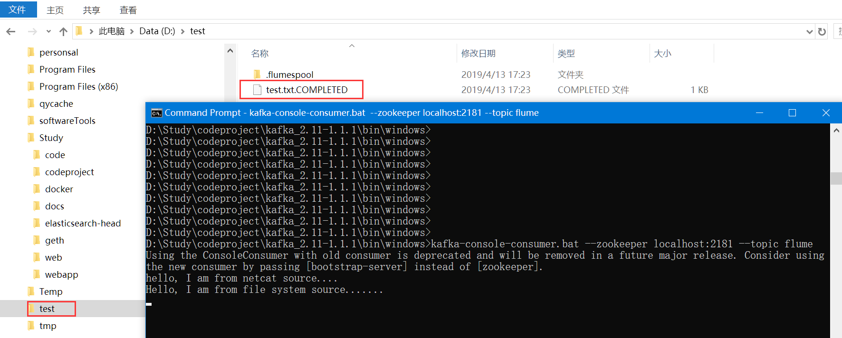Expand the address bar history dropdown
This screenshot has width=842, height=338.
point(810,32)
